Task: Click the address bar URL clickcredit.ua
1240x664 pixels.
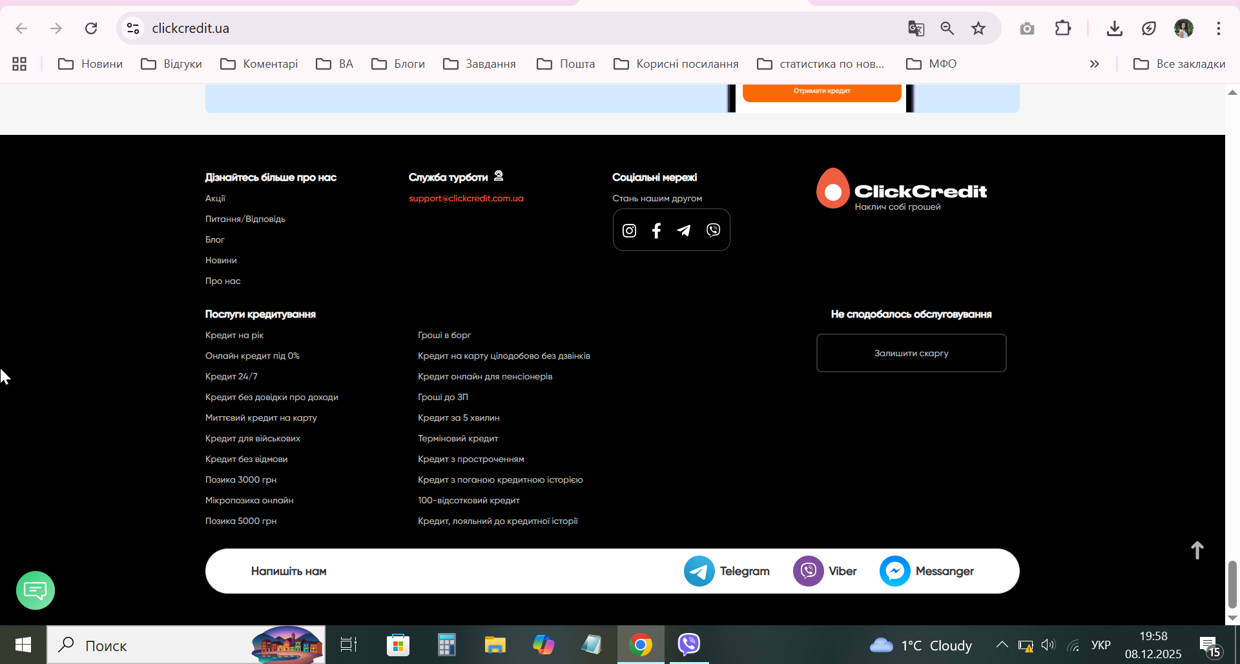Action: (x=191, y=28)
